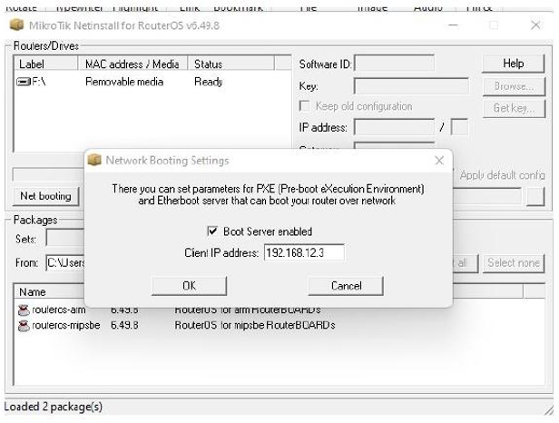Screen dimensions: 559x423
Task: Sort drives by Label column header
Action: pos(46,64)
